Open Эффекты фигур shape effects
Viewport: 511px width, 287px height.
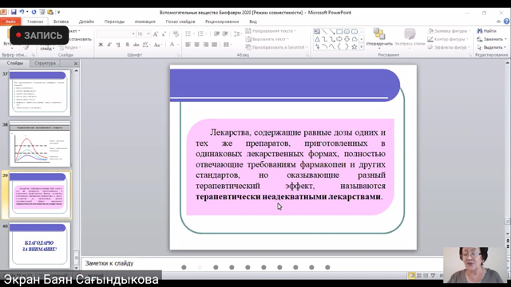click(449, 47)
